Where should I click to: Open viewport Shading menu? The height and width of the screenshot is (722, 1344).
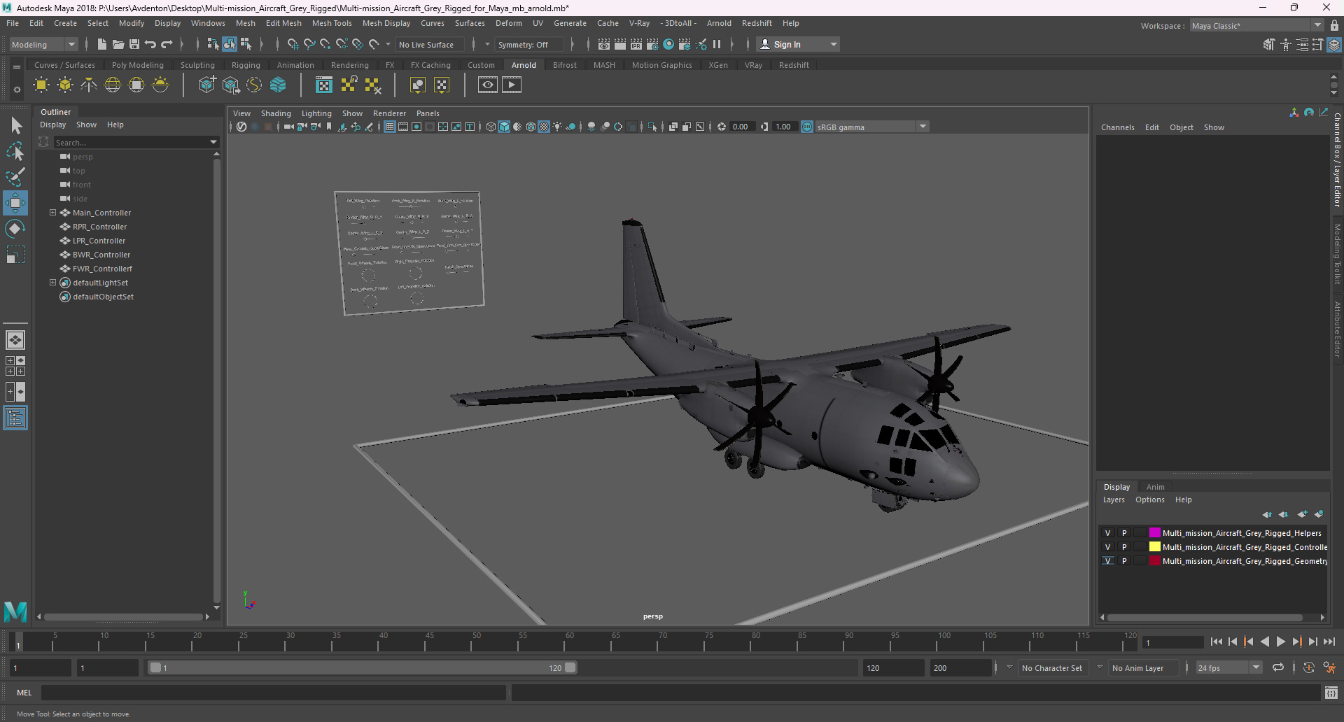pyautogui.click(x=276, y=113)
